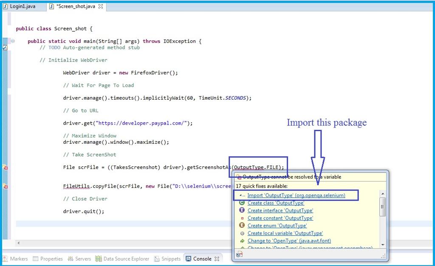435x266 pixels.
Task: Click the underlined FileUtils identifier
Action: (x=76, y=186)
